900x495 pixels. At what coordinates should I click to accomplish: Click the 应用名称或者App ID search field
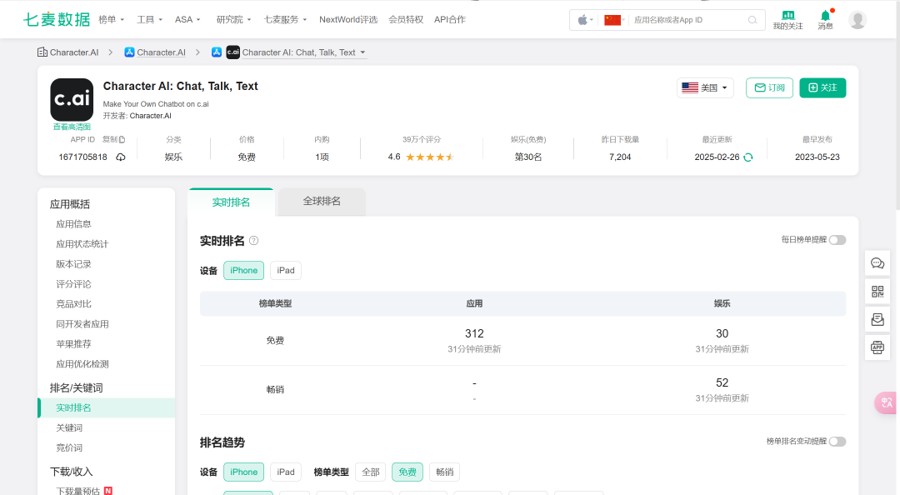click(x=689, y=20)
